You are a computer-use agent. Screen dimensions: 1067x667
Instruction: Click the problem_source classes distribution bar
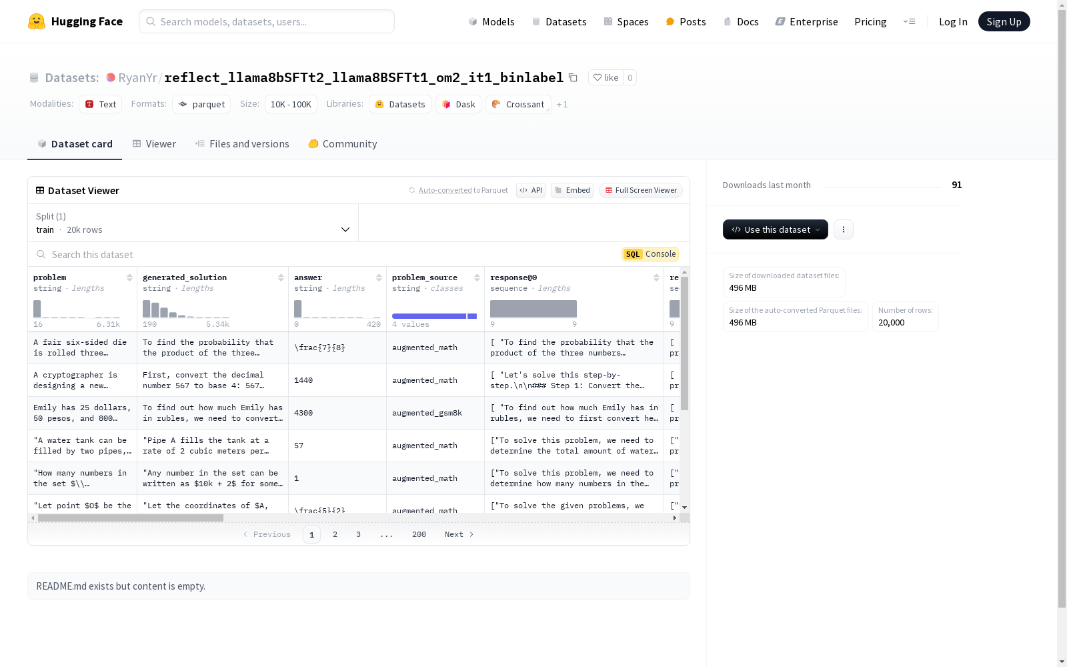[434, 316]
